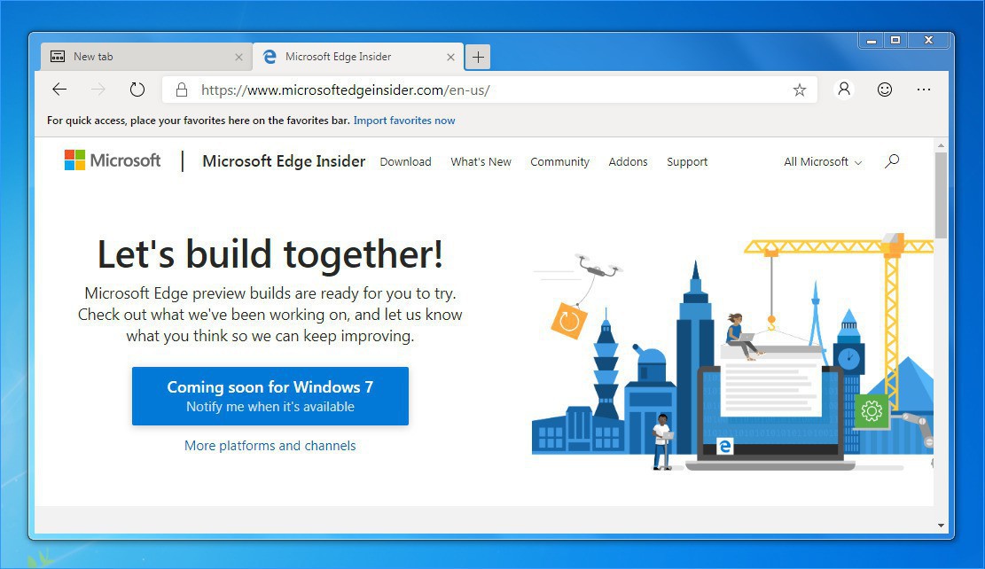Image resolution: width=985 pixels, height=569 pixels.
Task: Open Settings and more ellipsis menu
Action: 924,90
